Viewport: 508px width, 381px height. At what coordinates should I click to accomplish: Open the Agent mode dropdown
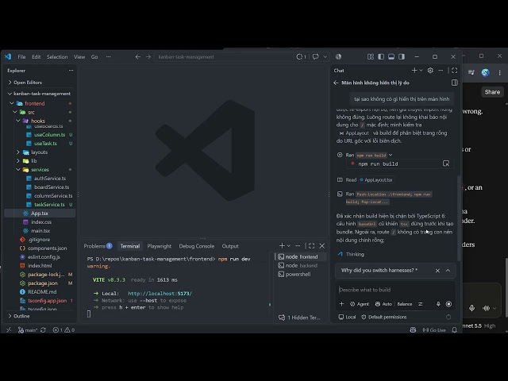[x=360, y=304]
